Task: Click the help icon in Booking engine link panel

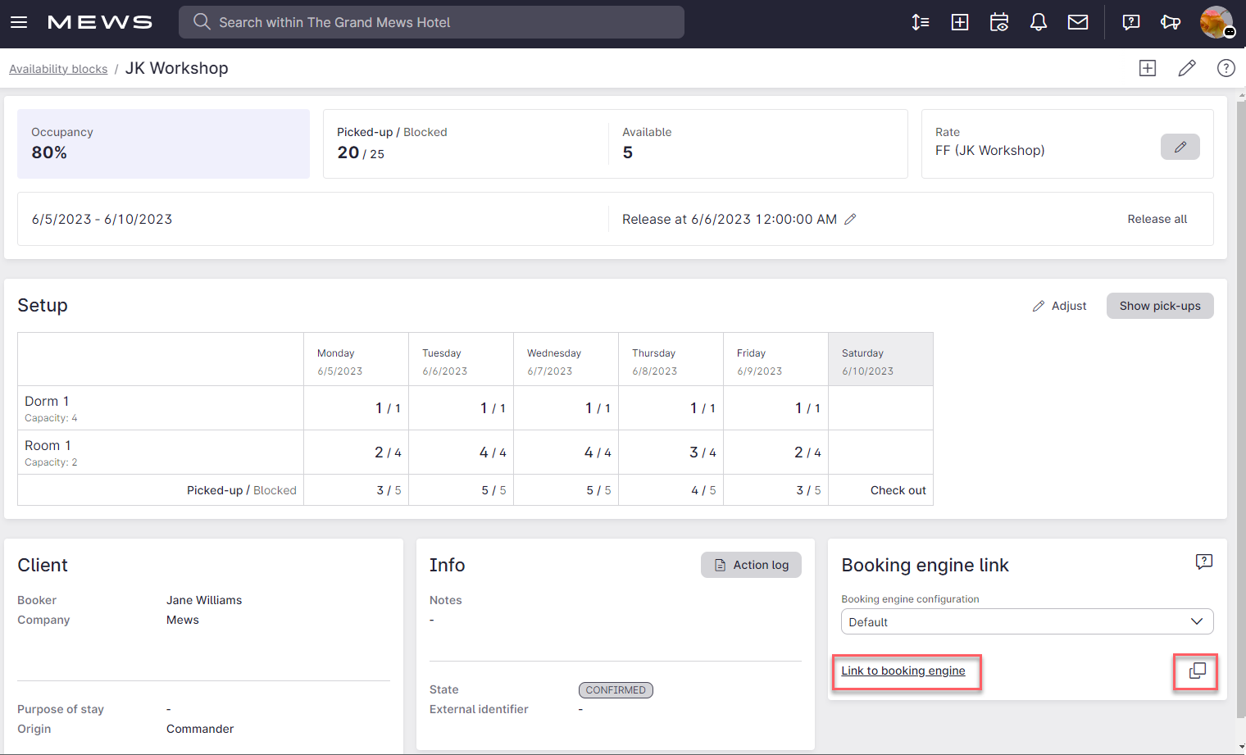Action: [x=1203, y=562]
